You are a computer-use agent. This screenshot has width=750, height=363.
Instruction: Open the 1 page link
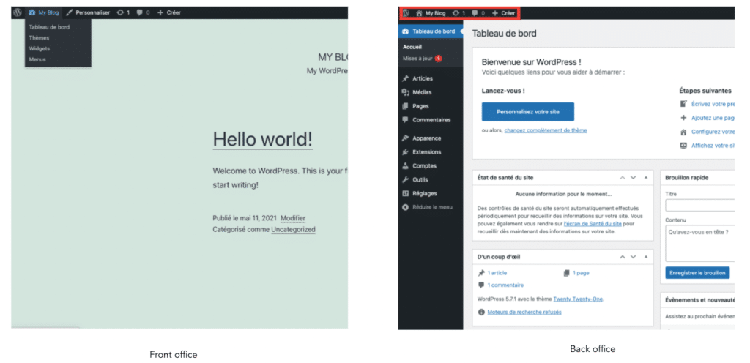581,273
